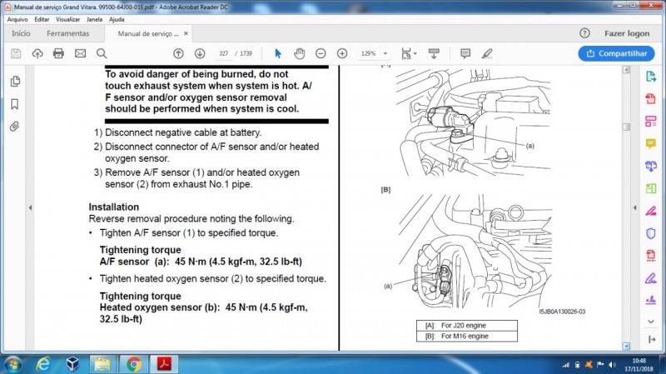The image size is (666, 374).
Task: Zoom in with plus icon
Action: 342,53
